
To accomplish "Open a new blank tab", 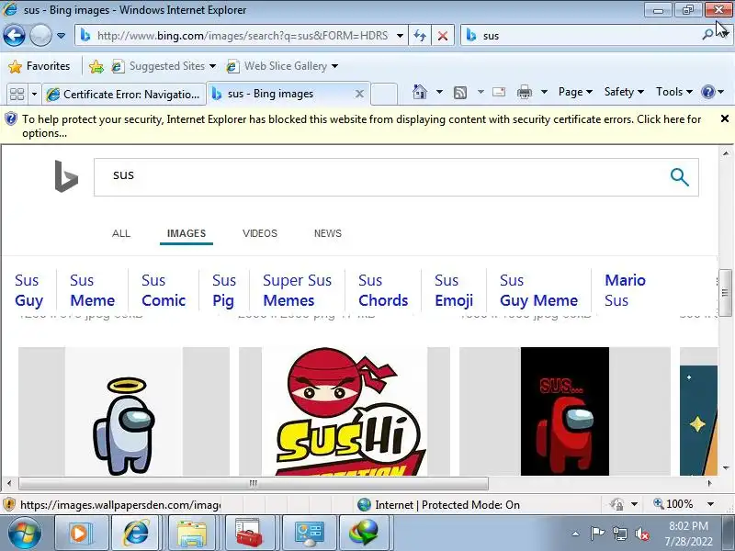I will (x=384, y=94).
